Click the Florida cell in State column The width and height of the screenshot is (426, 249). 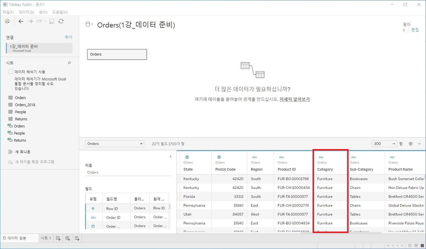coord(189,197)
